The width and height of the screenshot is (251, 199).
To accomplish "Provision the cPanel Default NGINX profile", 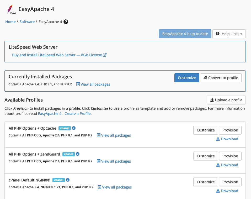I will 230,182.
